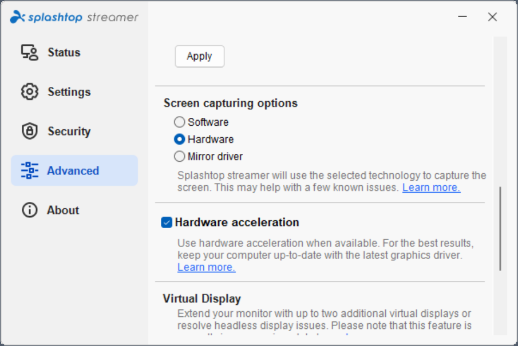518x346 pixels.
Task: Select the Software screen capturing option
Action: [179, 122]
